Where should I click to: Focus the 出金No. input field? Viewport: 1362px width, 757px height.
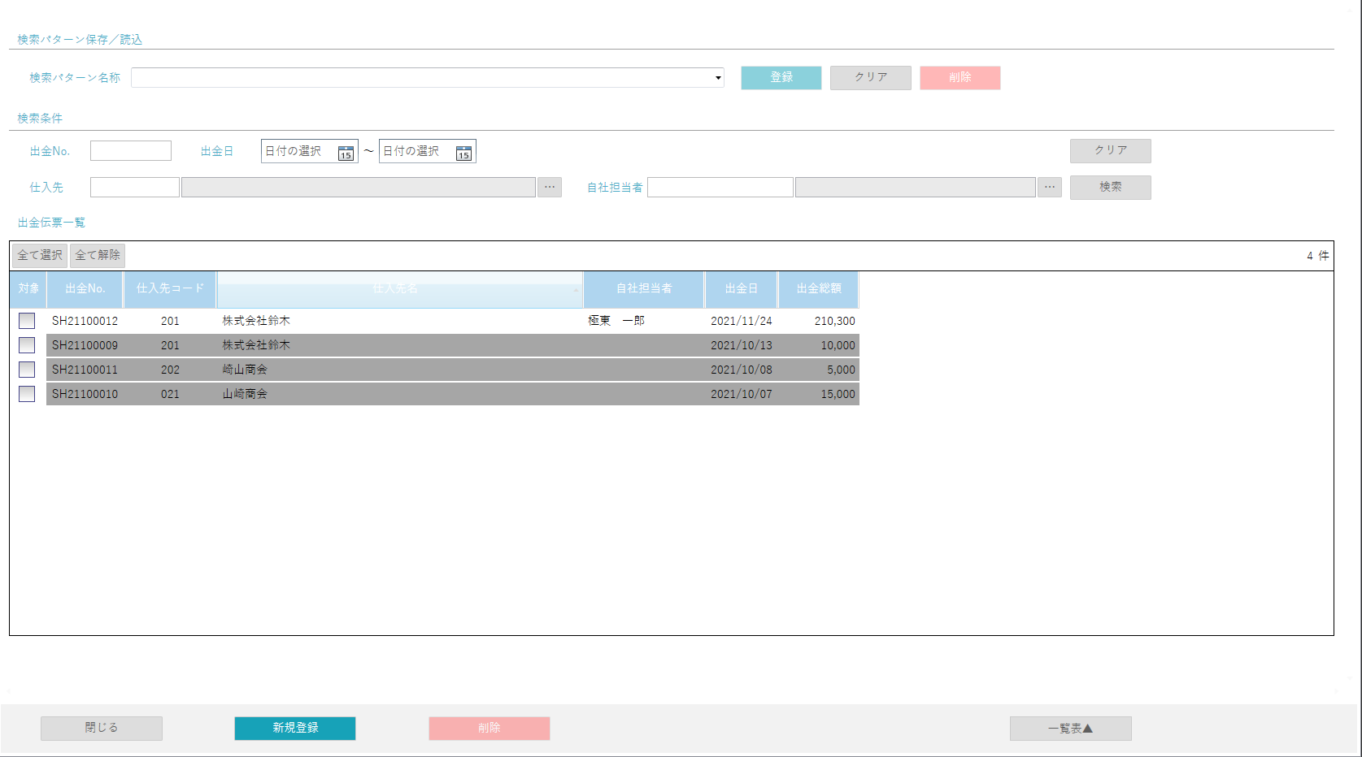(x=131, y=151)
